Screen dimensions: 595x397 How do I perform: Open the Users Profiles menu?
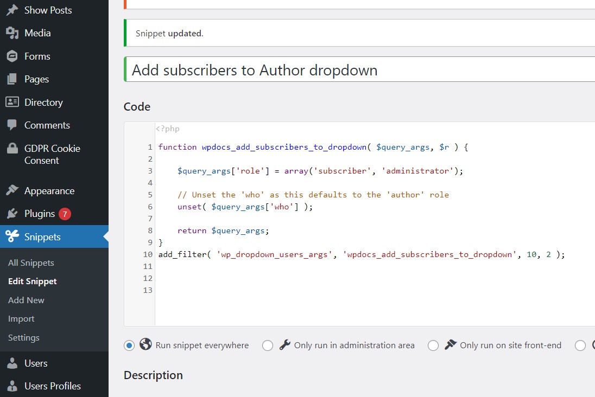(52, 386)
